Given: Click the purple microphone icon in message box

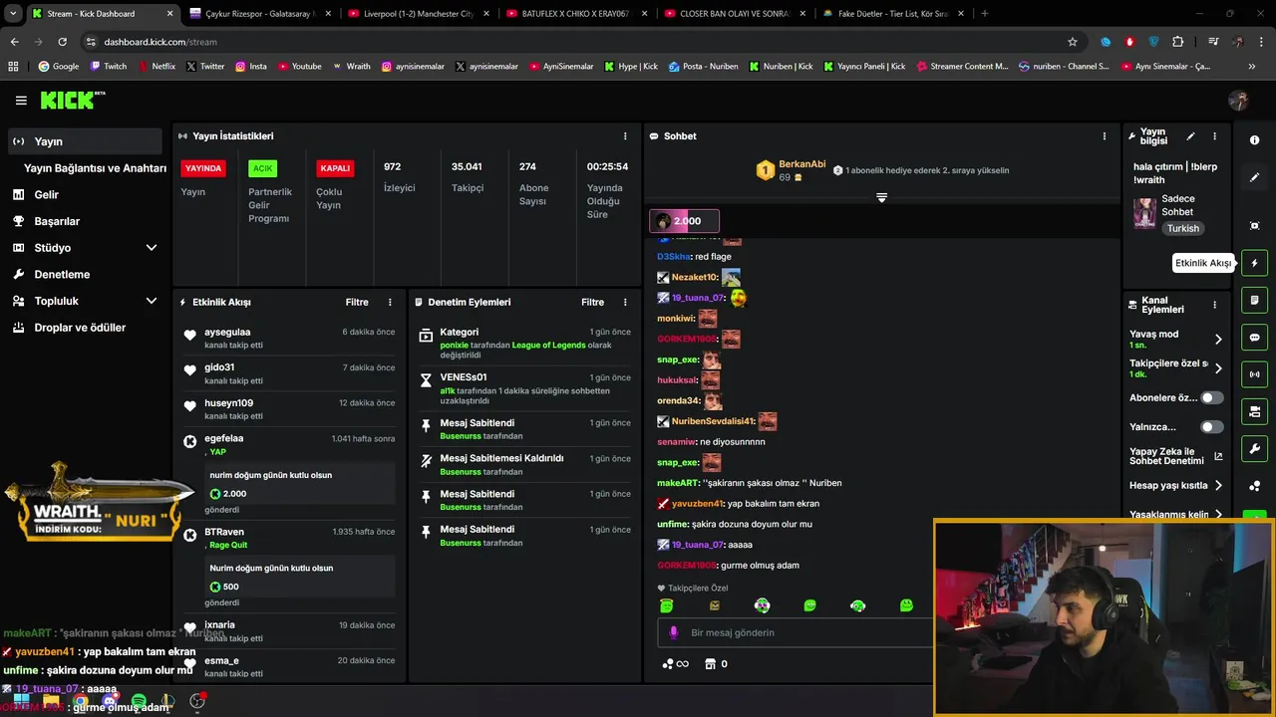Looking at the screenshot, I should (674, 632).
